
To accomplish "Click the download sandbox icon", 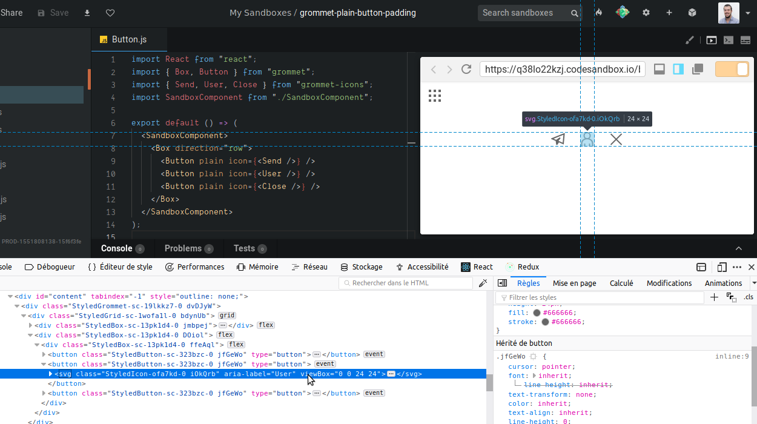I will (x=87, y=13).
